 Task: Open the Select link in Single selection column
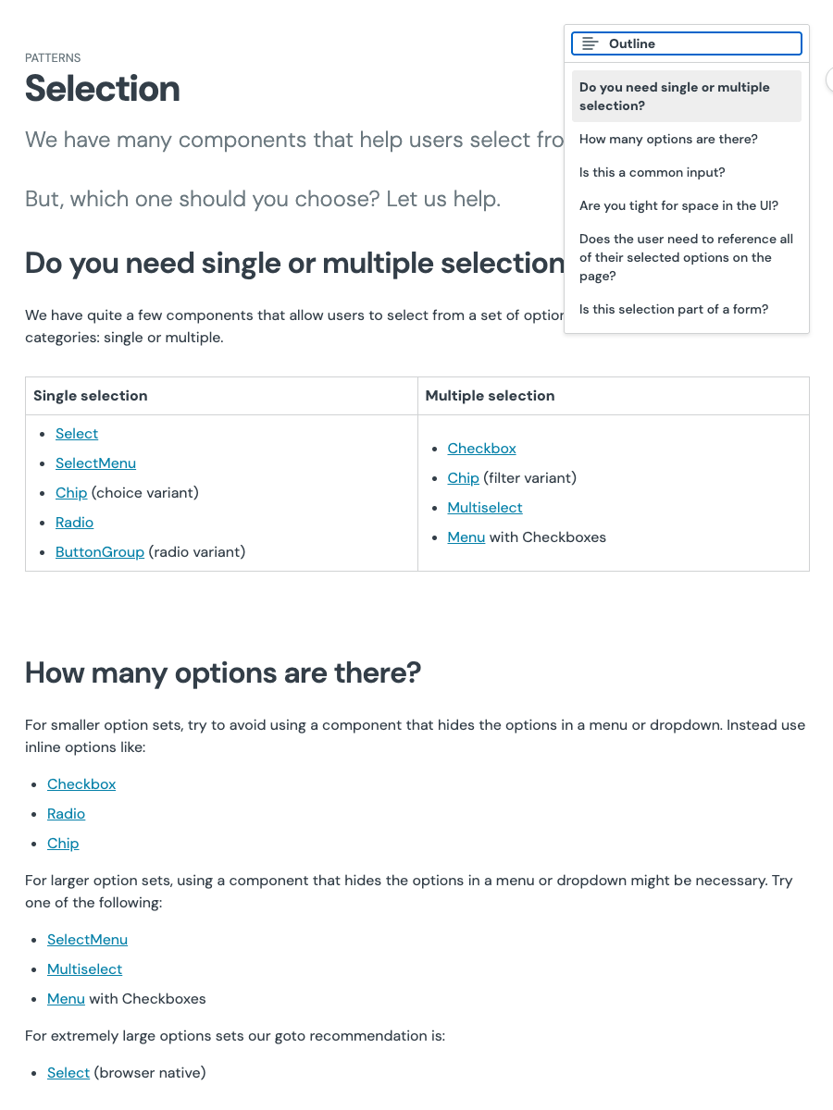tap(77, 434)
